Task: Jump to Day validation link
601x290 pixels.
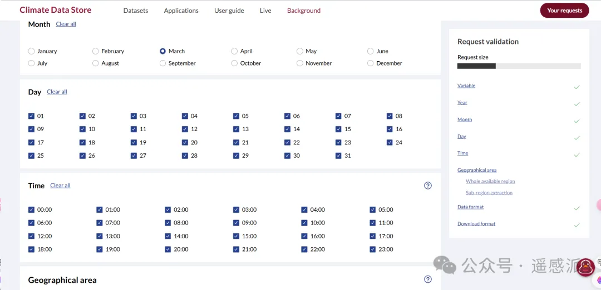Action: 462,136
